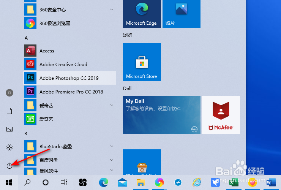Image resolution: width=281 pixels, height=190 pixels.
Task: Open the Recycle Bin tile
Action: [142, 162]
